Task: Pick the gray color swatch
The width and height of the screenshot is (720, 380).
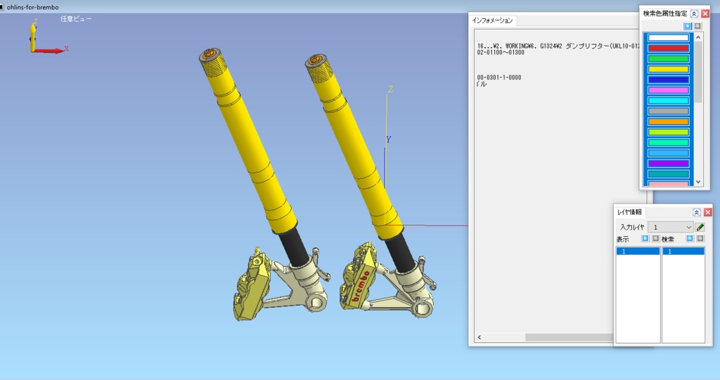Action: coord(669,111)
